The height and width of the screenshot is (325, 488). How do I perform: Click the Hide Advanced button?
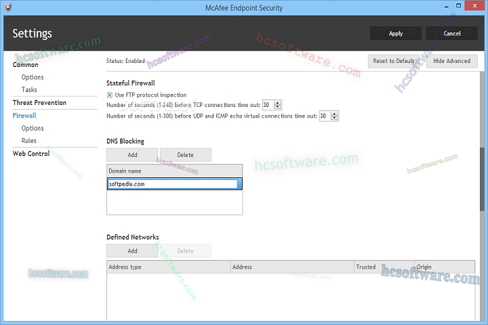(451, 61)
